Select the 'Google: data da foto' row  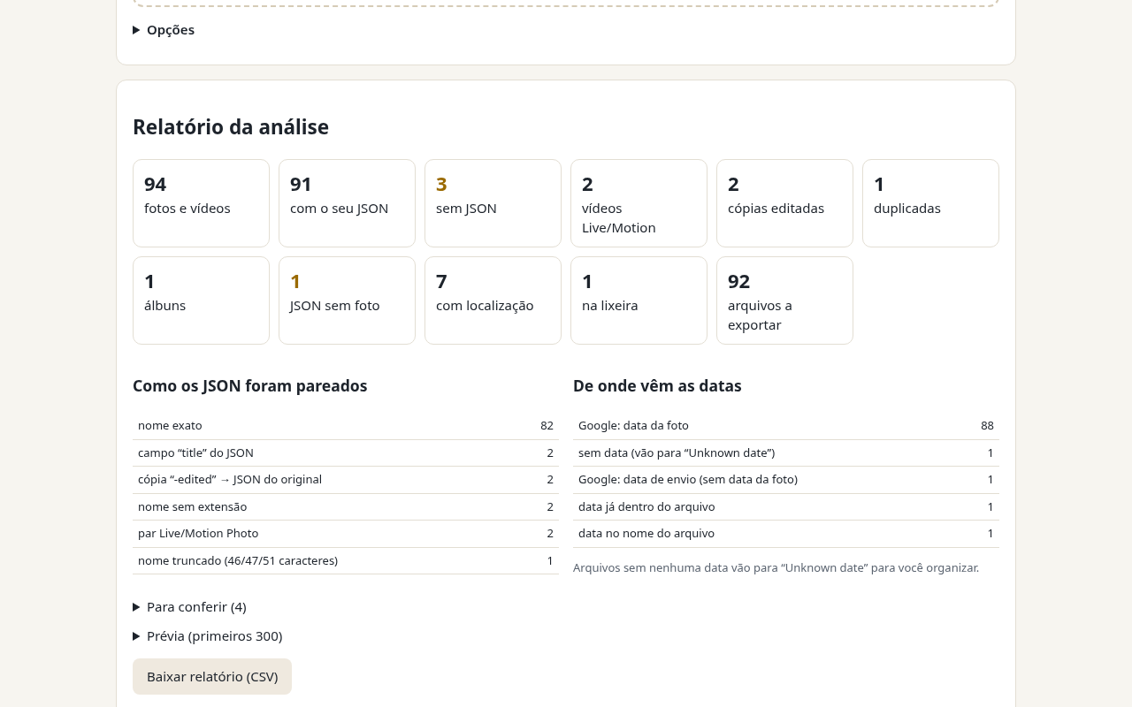[786, 426]
